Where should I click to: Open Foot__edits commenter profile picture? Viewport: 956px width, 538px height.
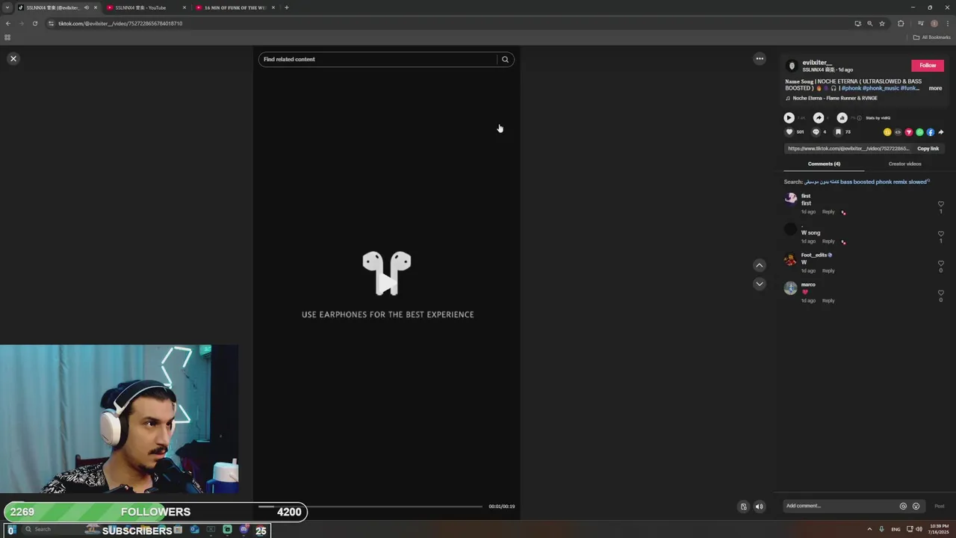coord(790,259)
